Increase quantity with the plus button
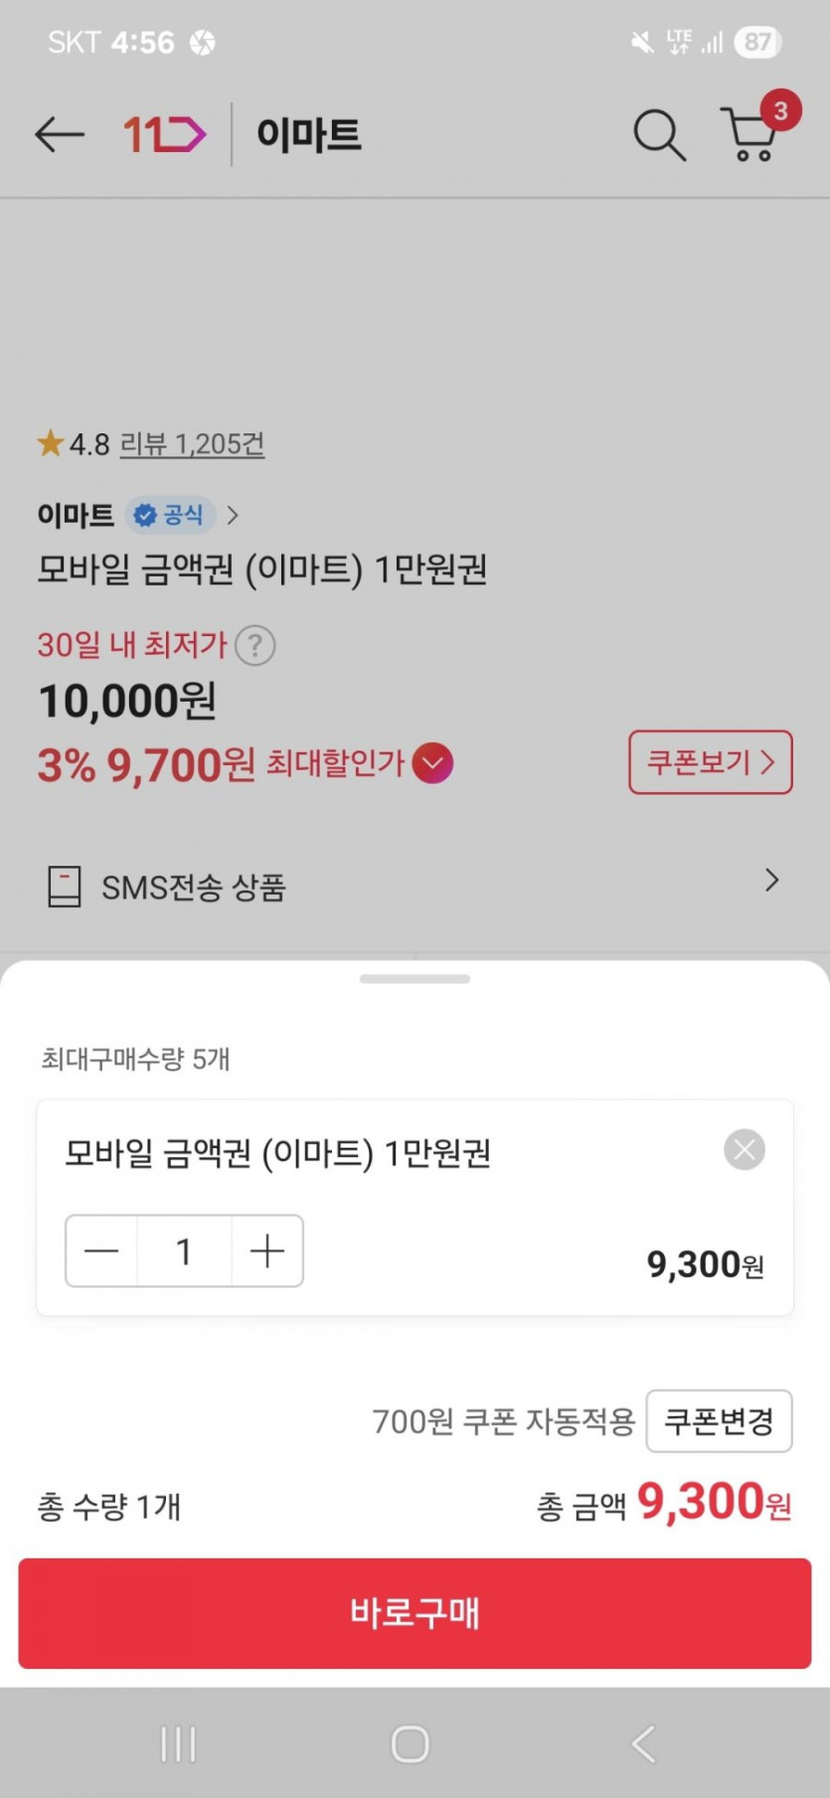830x1798 pixels. tap(267, 1250)
